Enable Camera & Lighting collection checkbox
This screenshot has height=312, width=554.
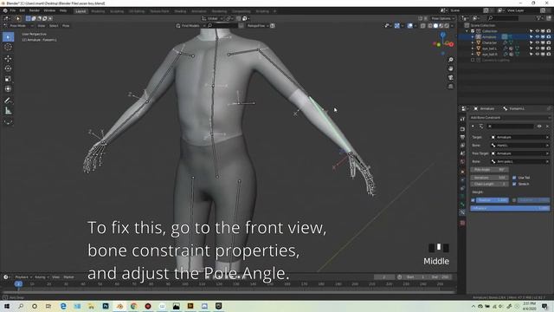click(473, 60)
